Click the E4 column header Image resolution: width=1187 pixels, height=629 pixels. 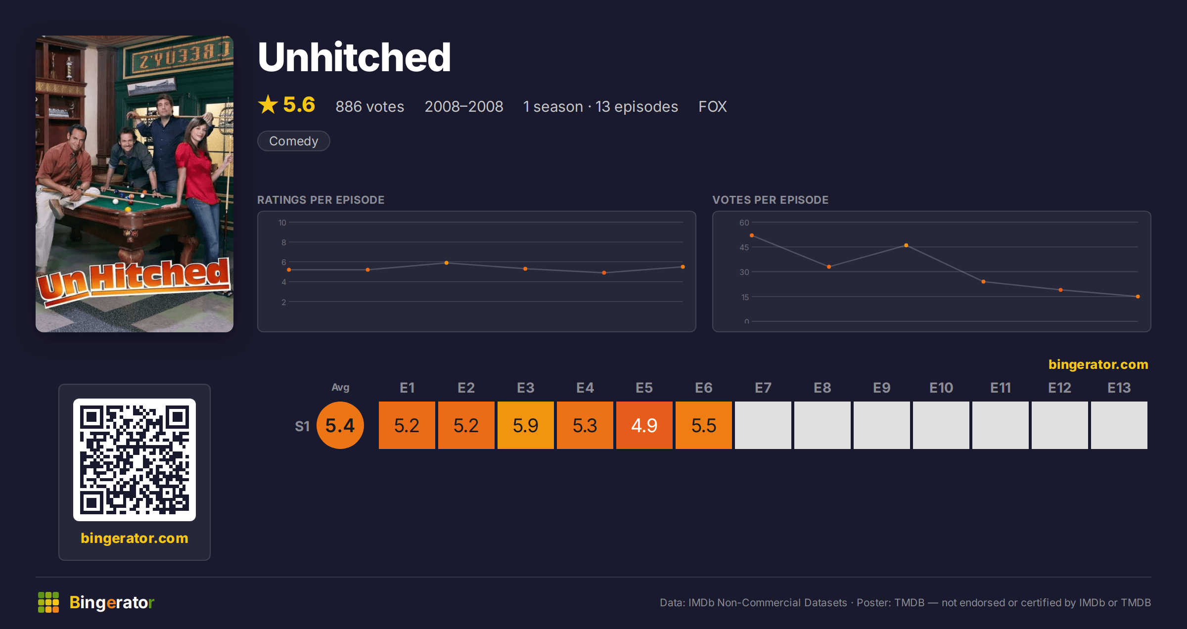pos(585,388)
